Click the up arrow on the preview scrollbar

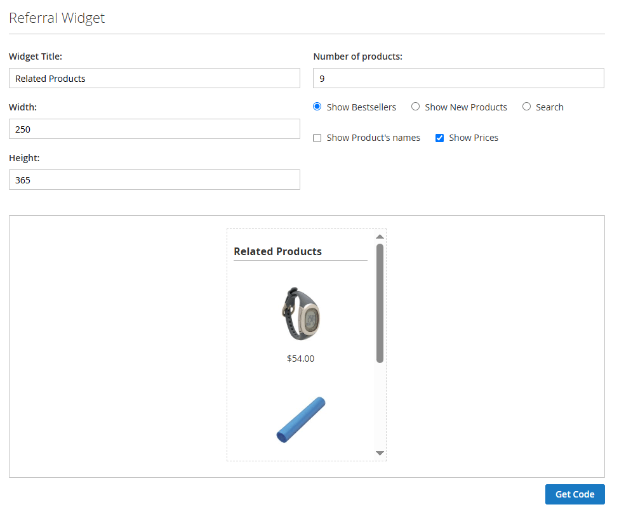[380, 235]
